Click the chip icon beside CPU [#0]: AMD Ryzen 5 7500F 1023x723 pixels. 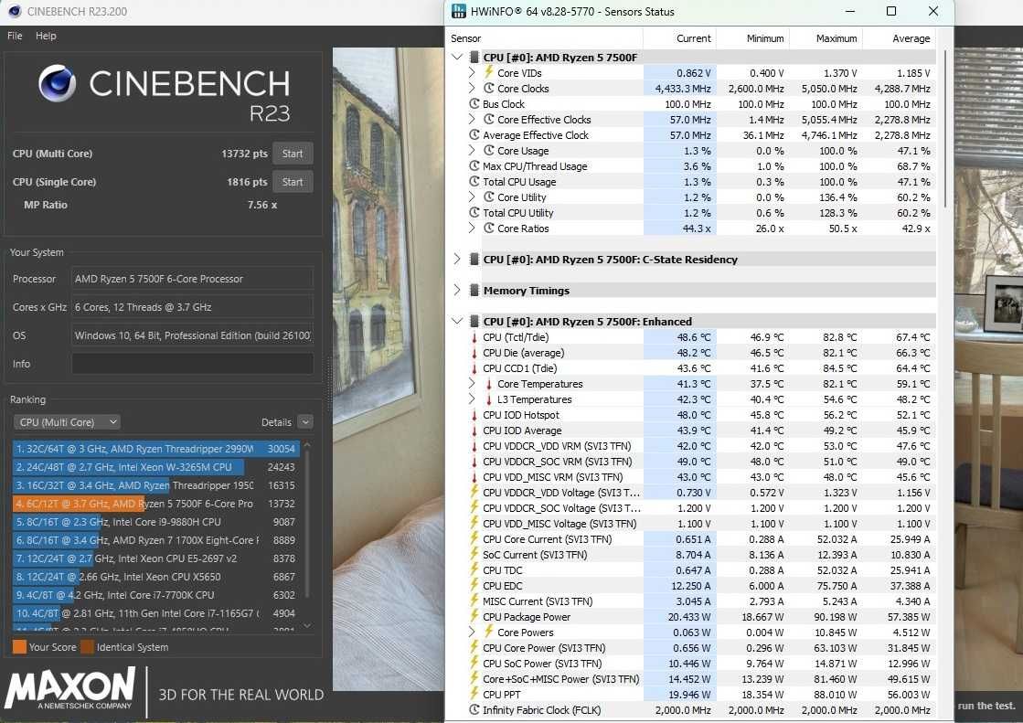tap(474, 58)
